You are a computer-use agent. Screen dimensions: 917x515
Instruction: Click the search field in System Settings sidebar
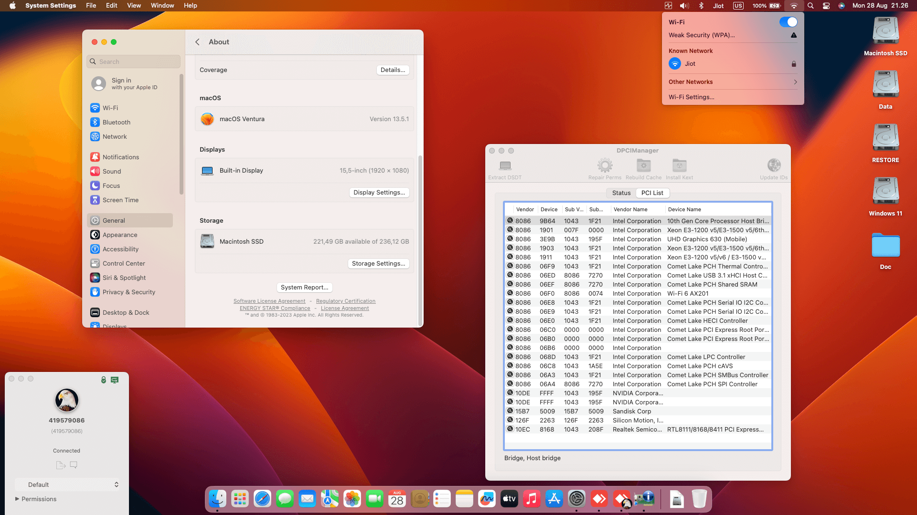133,62
